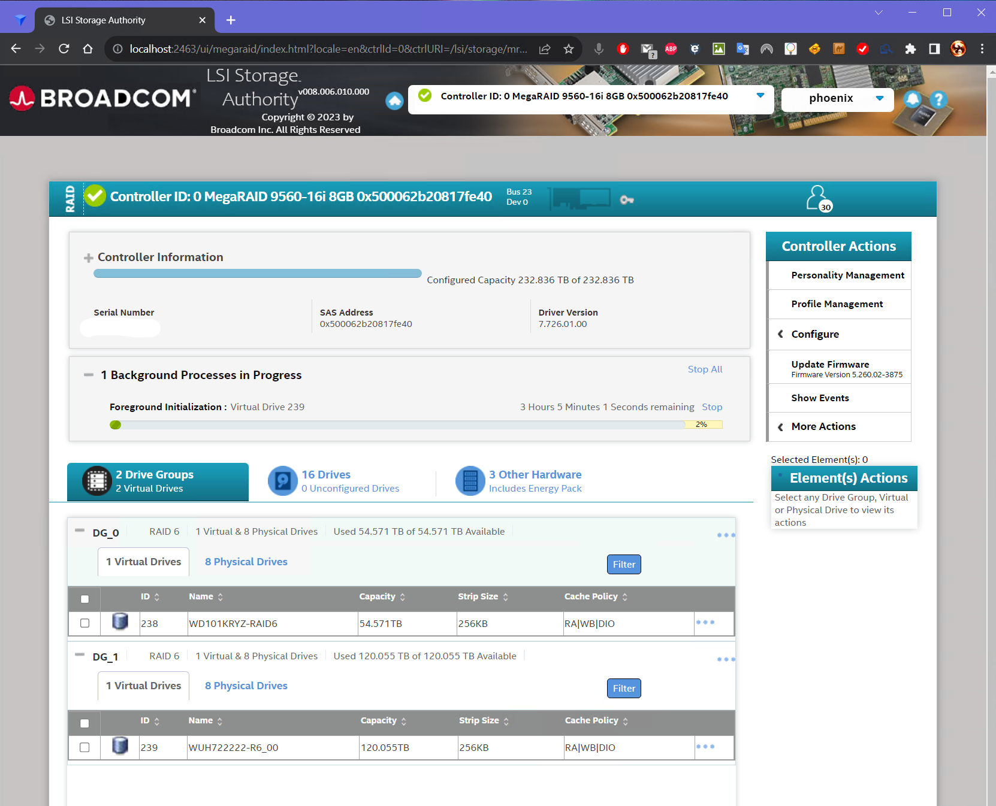The width and height of the screenshot is (996, 806).
Task: Open the three-dot menu for drive 239
Action: [x=705, y=747]
